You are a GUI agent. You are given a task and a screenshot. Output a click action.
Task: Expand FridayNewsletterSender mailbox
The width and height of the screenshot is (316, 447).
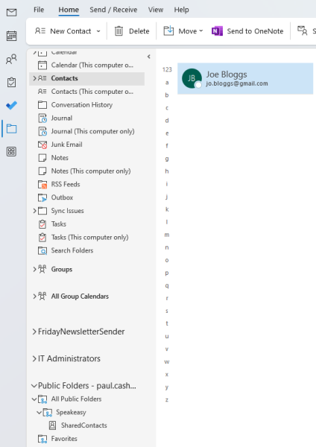point(34,332)
